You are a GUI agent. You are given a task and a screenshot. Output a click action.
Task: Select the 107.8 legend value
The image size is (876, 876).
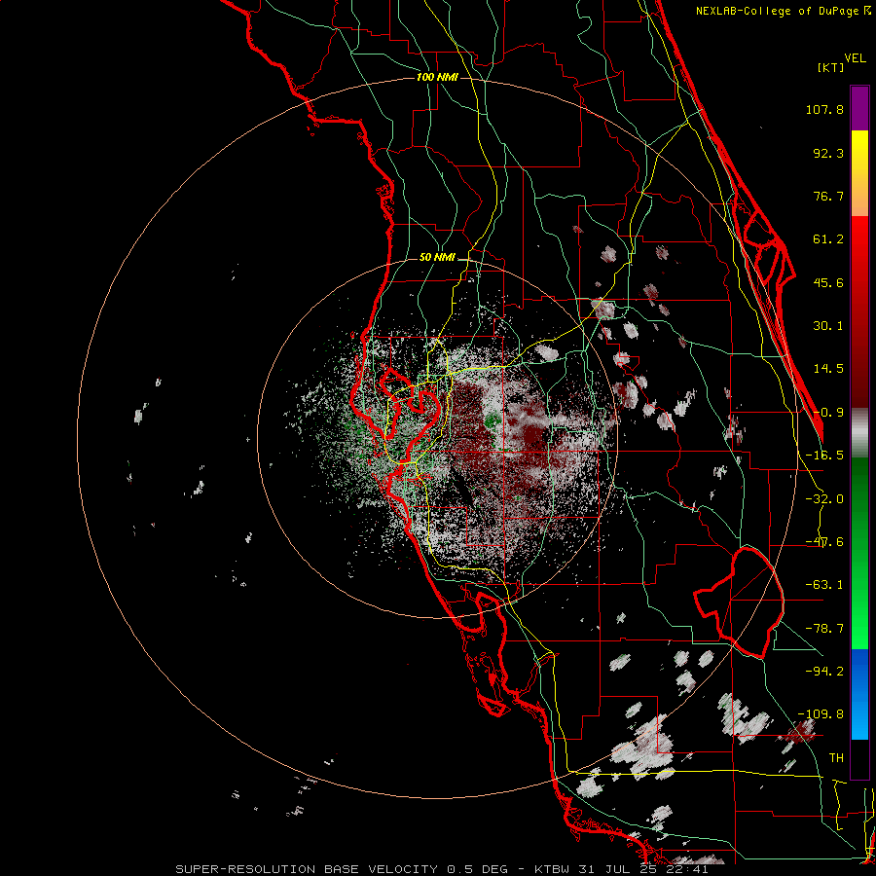[x=824, y=109]
